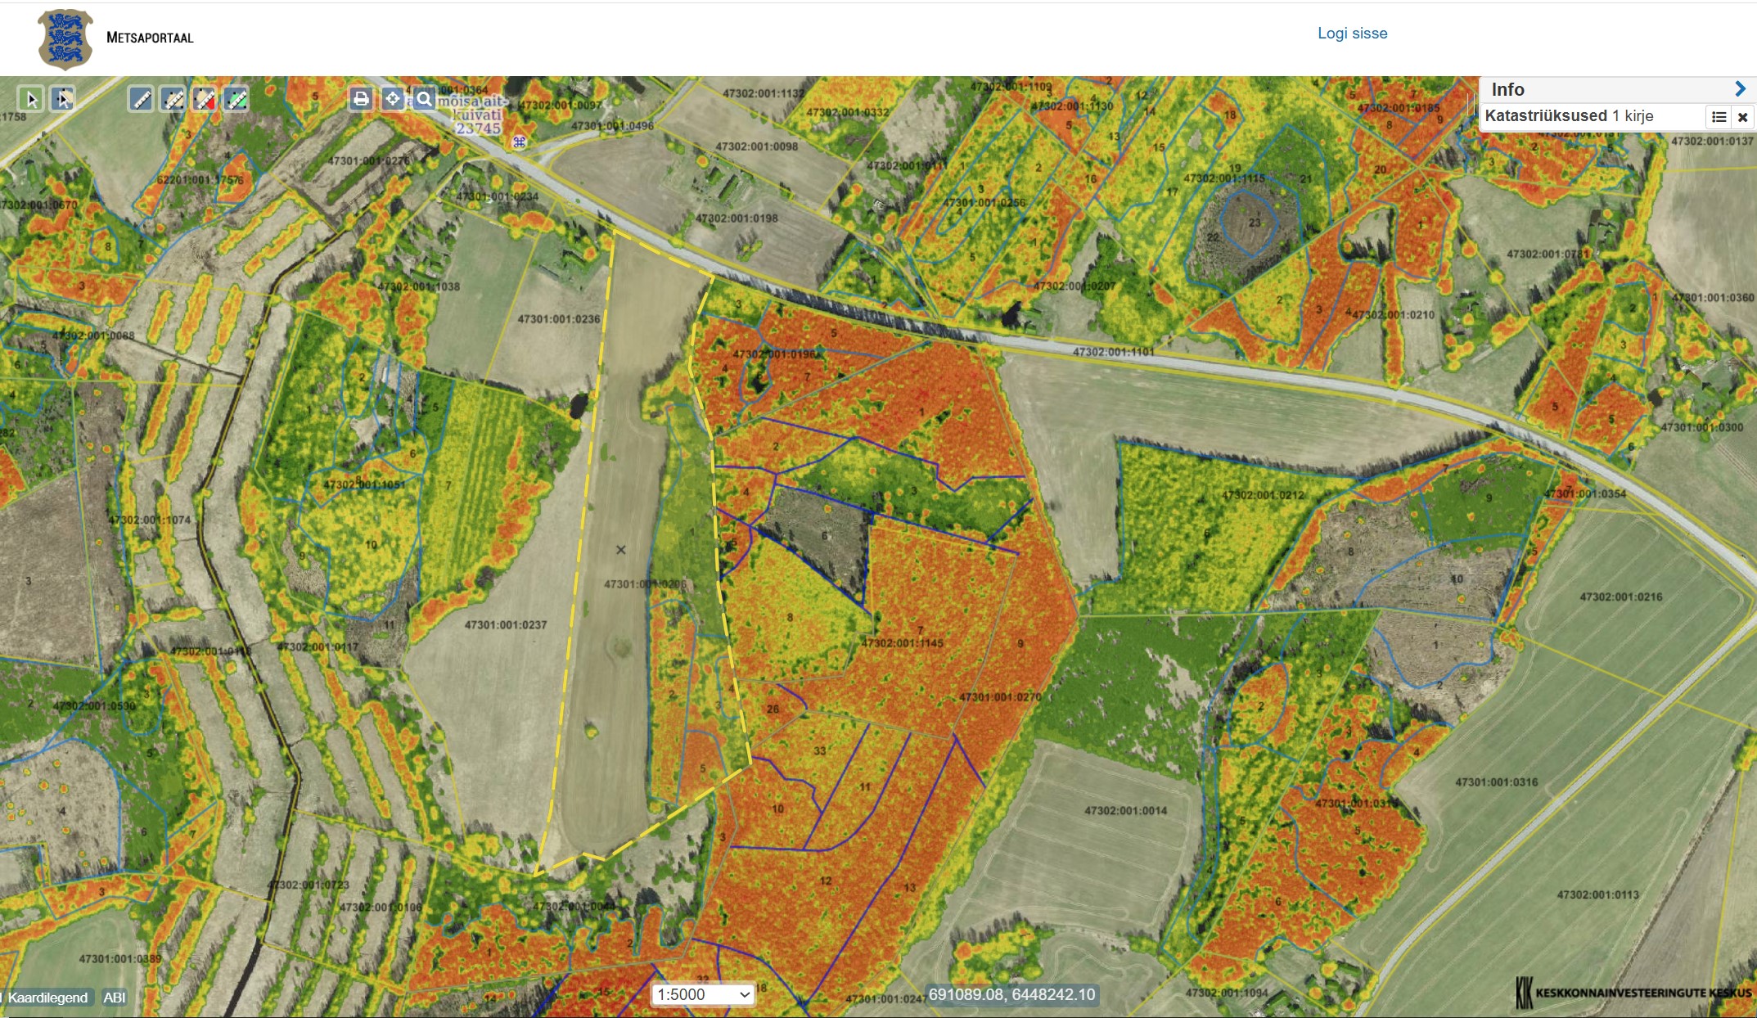Close the Katastriüksused result row
This screenshot has height=1018, width=1757.
tap(1743, 117)
